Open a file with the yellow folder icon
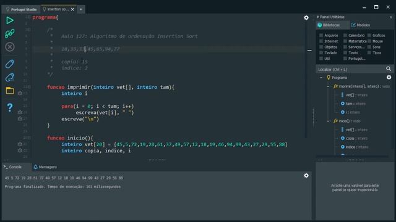This screenshot has height=222, width=396. (x=10, y=91)
